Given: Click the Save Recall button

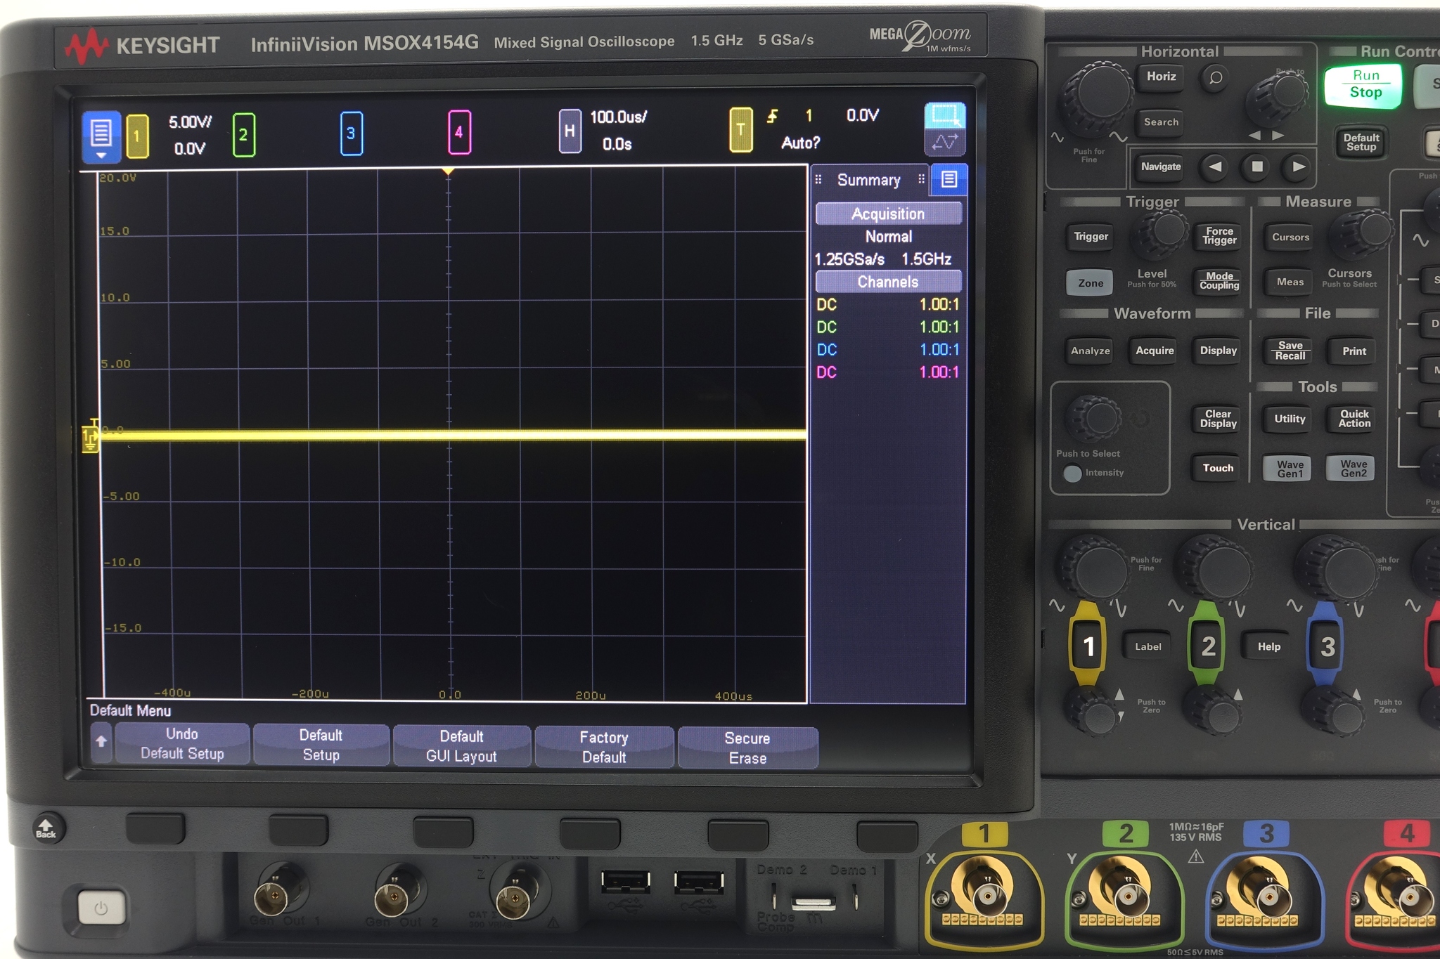Looking at the screenshot, I should click(x=1290, y=351).
